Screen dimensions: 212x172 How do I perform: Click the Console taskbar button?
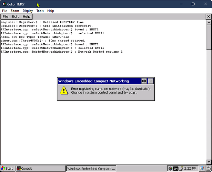pyautogui.click(x=41, y=169)
